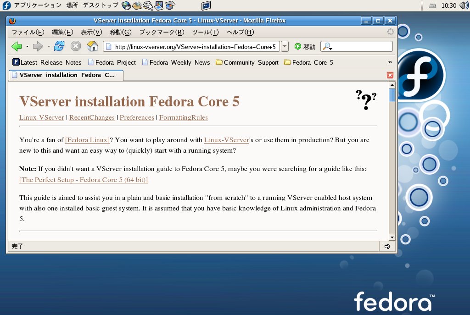Screen dimensions: 470x315
Task: Open the Back button history dropdown arrow
Action: tap(27, 46)
